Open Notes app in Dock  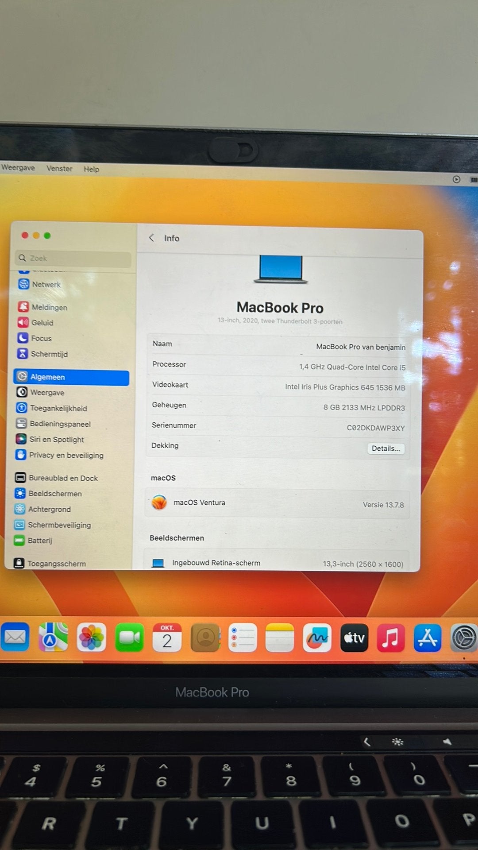click(280, 637)
